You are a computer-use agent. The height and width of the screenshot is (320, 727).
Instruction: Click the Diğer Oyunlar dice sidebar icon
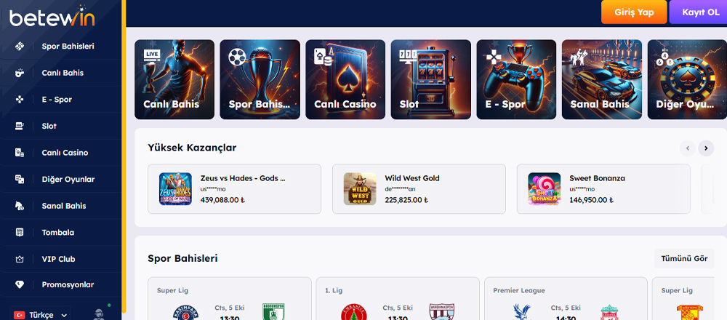point(20,179)
